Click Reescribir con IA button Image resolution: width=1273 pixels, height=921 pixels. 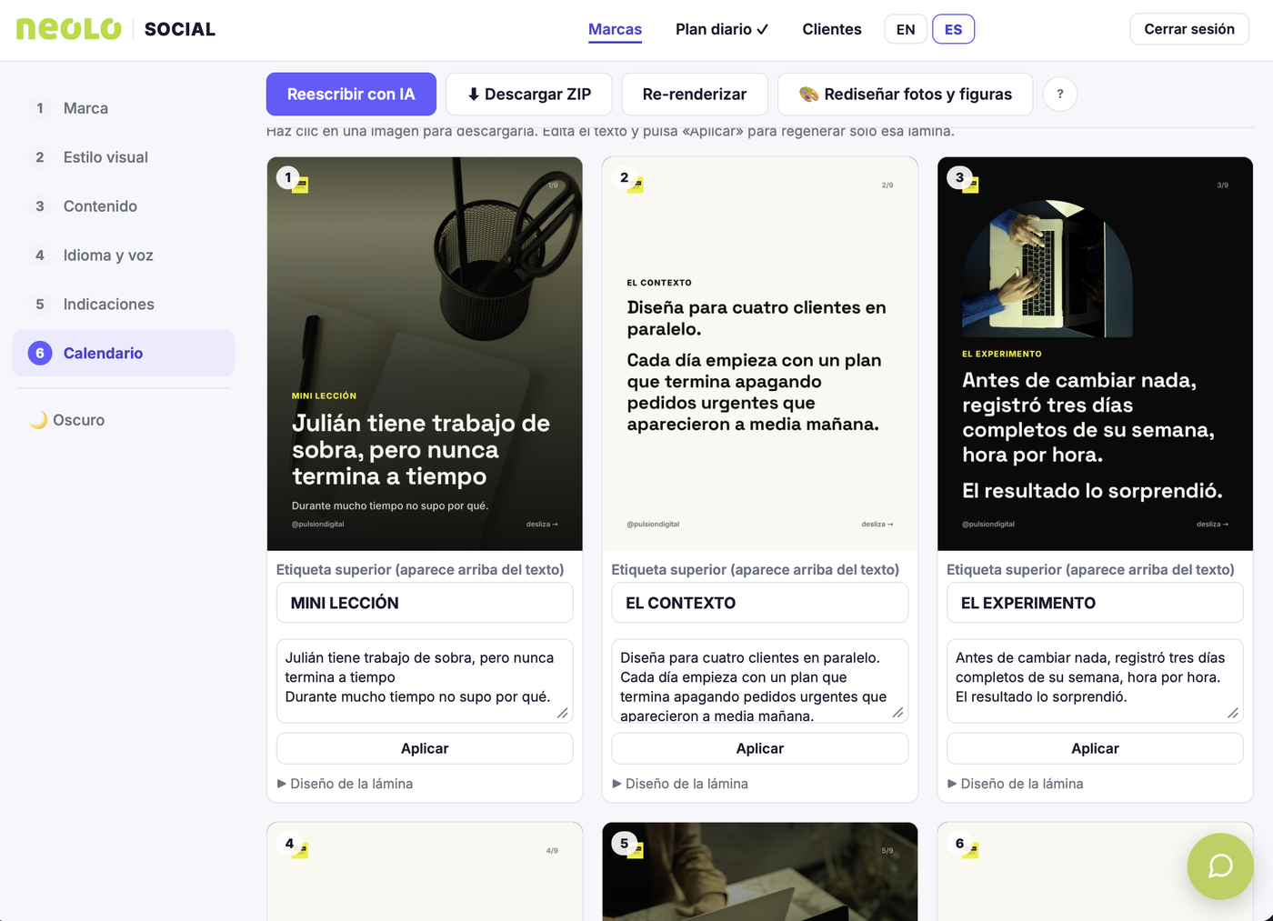click(x=351, y=95)
